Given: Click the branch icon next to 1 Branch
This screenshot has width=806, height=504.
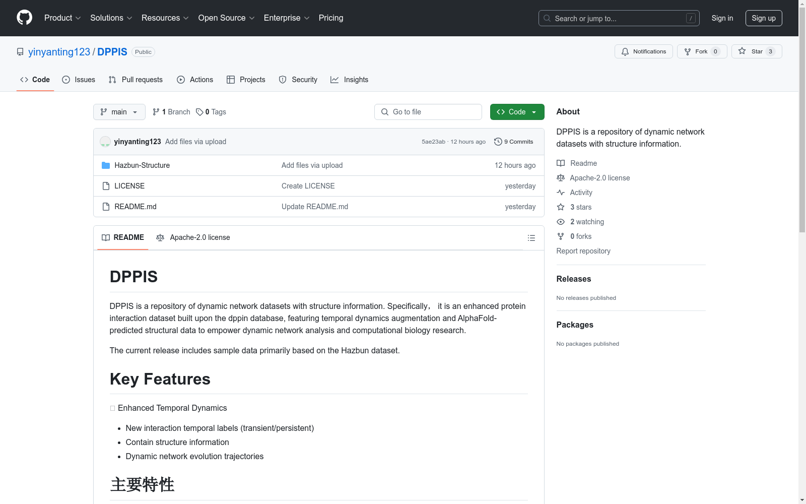Looking at the screenshot, I should click(156, 112).
